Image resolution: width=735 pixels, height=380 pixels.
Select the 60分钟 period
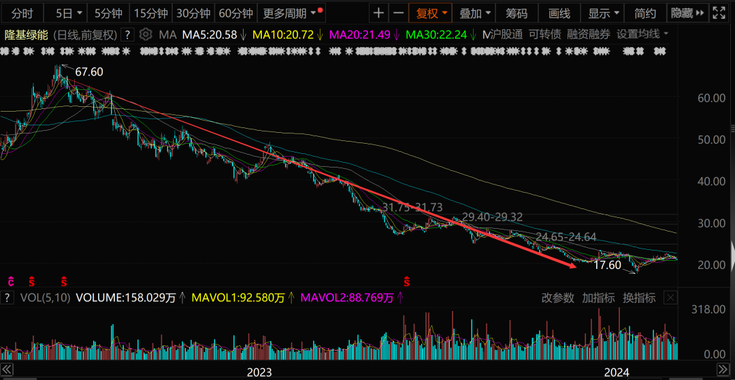coord(235,13)
